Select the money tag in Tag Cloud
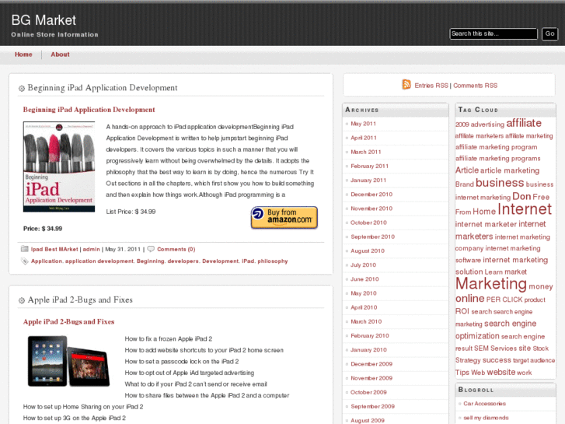Viewport: 565px width, 424px height. point(540,286)
